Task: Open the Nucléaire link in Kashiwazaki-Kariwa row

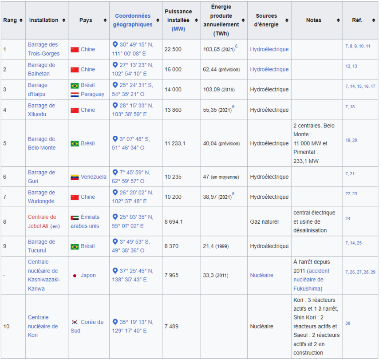Action: (x=261, y=276)
